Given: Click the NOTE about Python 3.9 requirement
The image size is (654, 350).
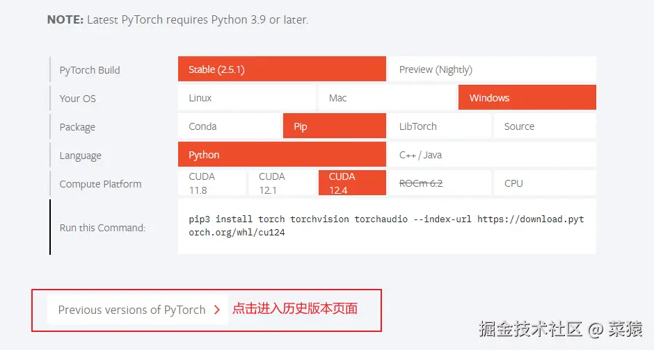Looking at the screenshot, I should [x=177, y=19].
